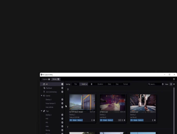This screenshot has width=177, height=134.
Task: Switch to the Capture tab
Action: click(x=46, y=79)
